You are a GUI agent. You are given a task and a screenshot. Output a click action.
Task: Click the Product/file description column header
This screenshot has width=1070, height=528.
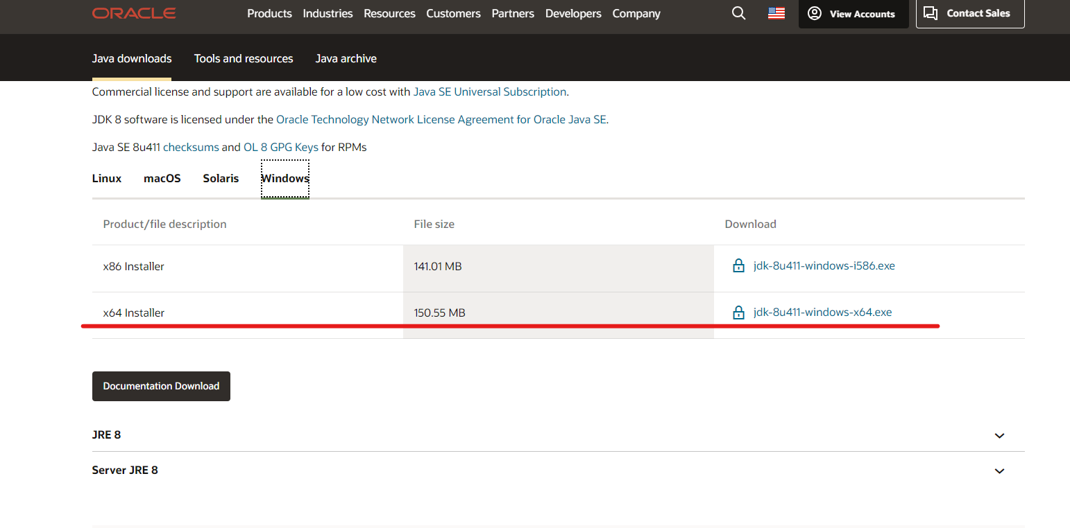(x=165, y=224)
